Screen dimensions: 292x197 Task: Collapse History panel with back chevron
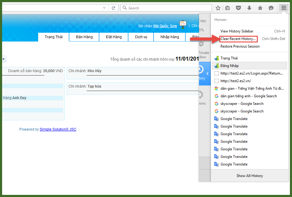pyautogui.click(x=207, y=74)
